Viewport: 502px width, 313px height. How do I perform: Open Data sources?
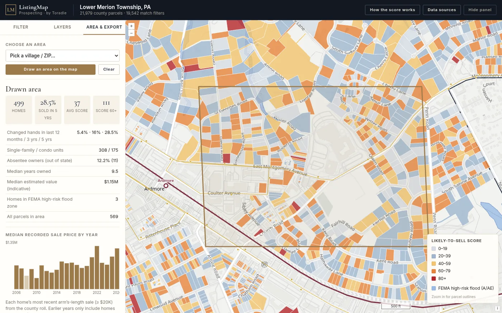click(442, 10)
